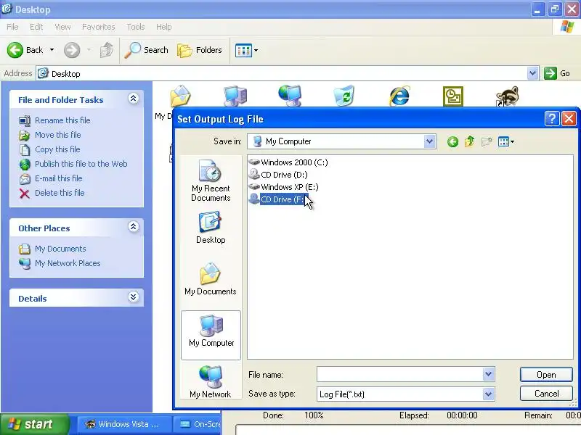Open the Edit menu

(36, 27)
